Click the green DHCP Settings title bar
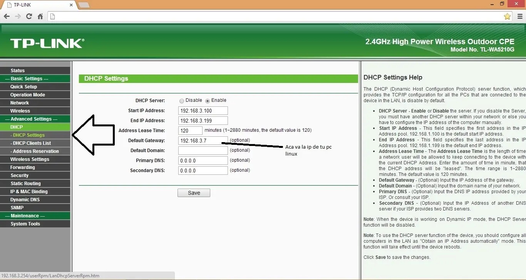Viewport: 526px width, 280px height. coord(218,78)
